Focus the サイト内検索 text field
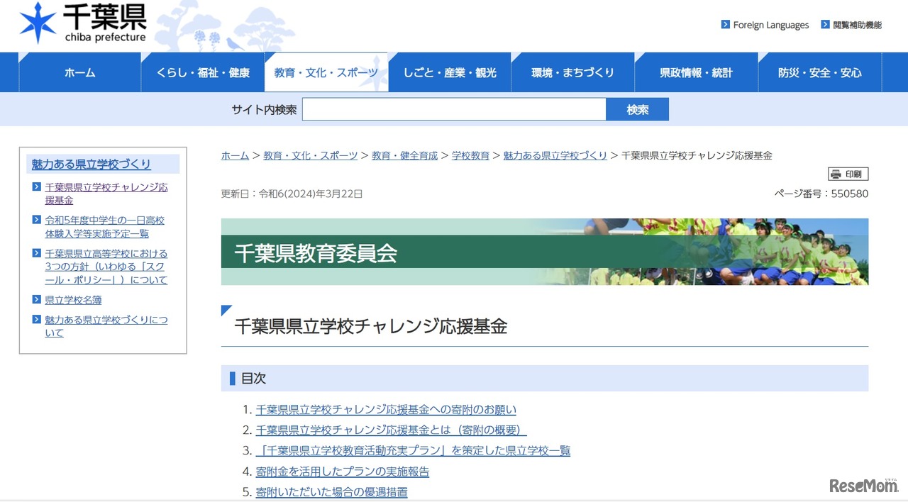This screenshot has width=908, height=502. (x=454, y=109)
